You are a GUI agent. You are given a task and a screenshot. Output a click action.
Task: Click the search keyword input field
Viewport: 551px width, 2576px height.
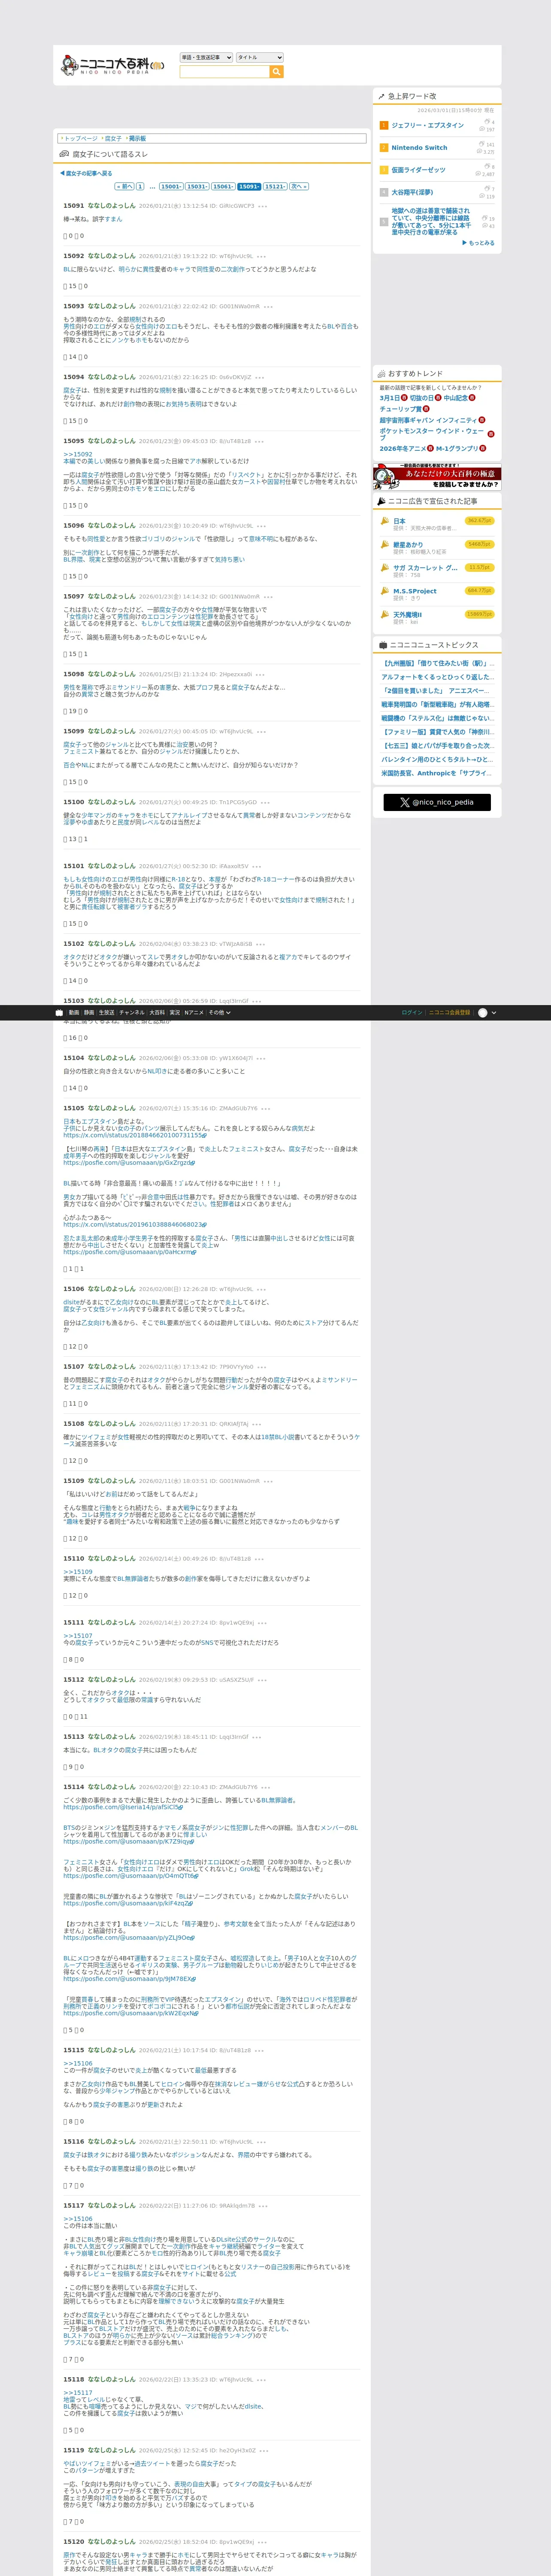click(x=224, y=72)
